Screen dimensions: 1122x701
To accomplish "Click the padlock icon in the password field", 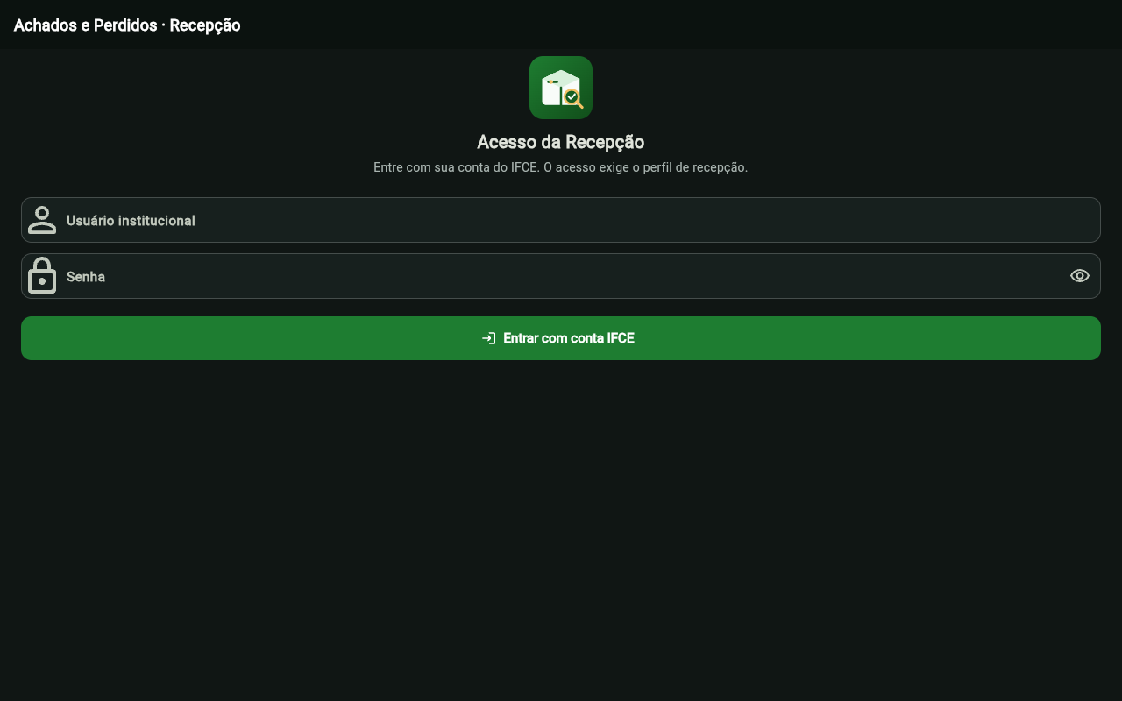I will 42,276.
